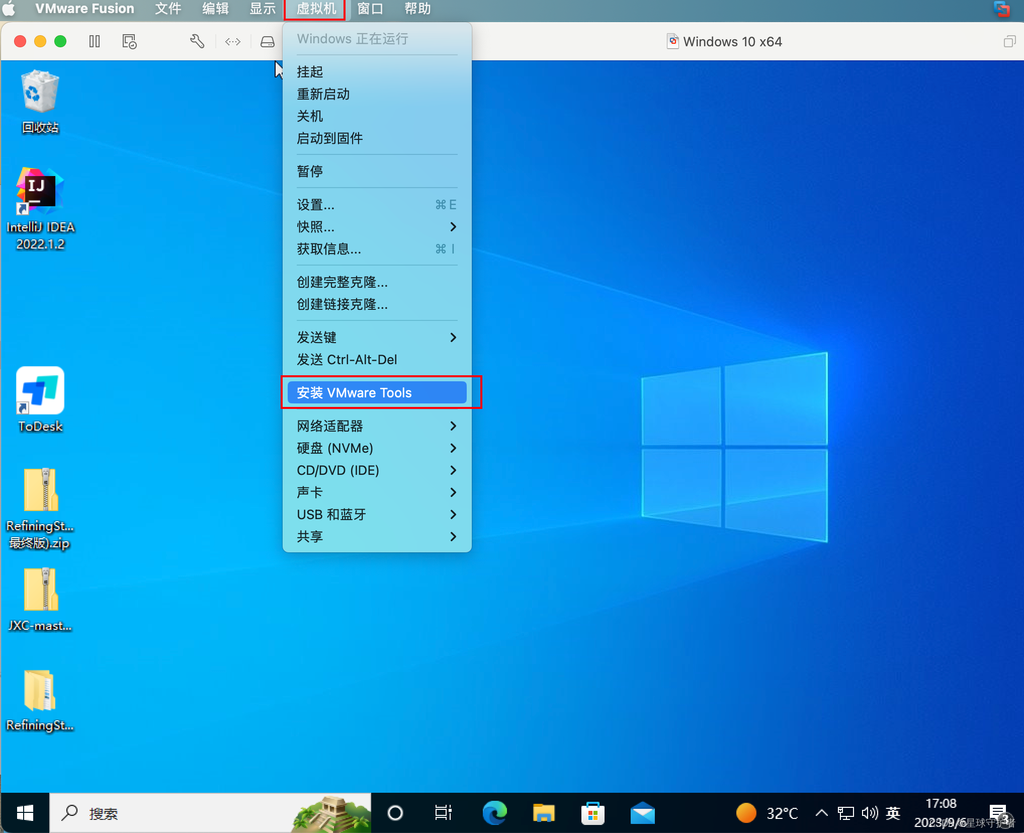Switch input language 英 indicator
Screen dimensions: 1024x833
(893, 813)
